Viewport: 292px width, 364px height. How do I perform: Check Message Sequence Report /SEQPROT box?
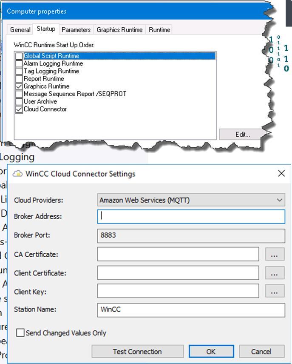19,94
